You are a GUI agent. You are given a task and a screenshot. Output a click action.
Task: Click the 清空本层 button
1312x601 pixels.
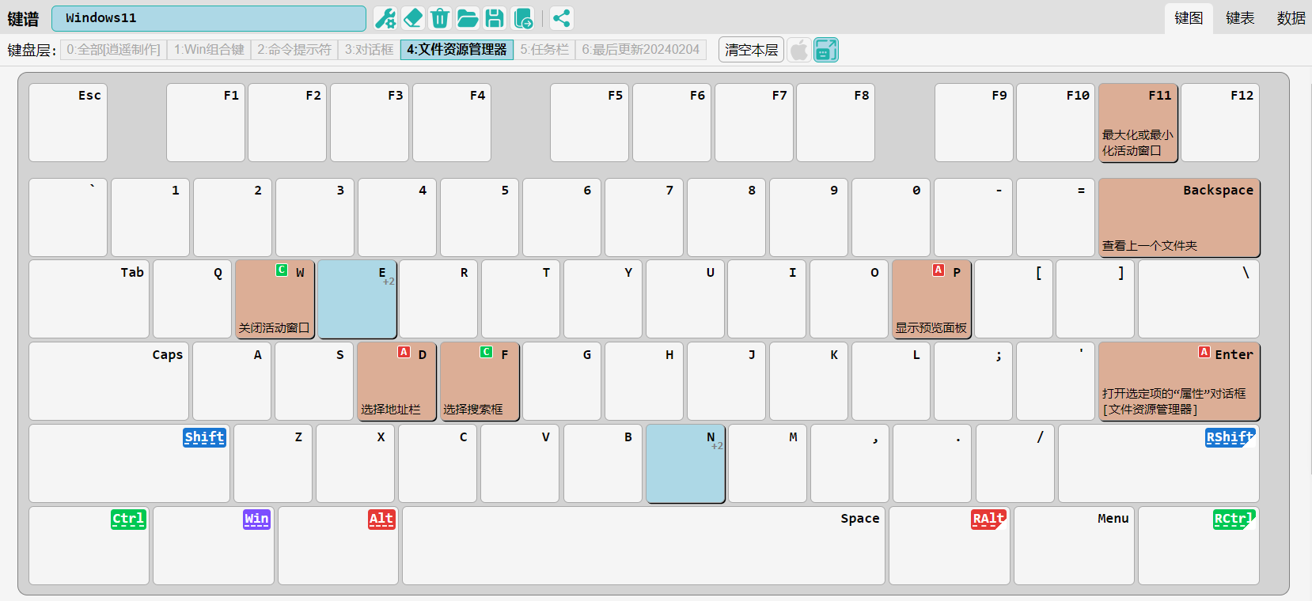coord(751,50)
